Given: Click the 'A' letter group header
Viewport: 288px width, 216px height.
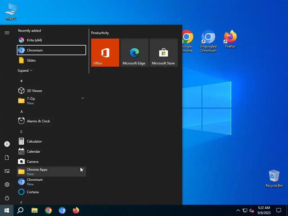Looking at the screenshot, I should pyautogui.click(x=21, y=111).
